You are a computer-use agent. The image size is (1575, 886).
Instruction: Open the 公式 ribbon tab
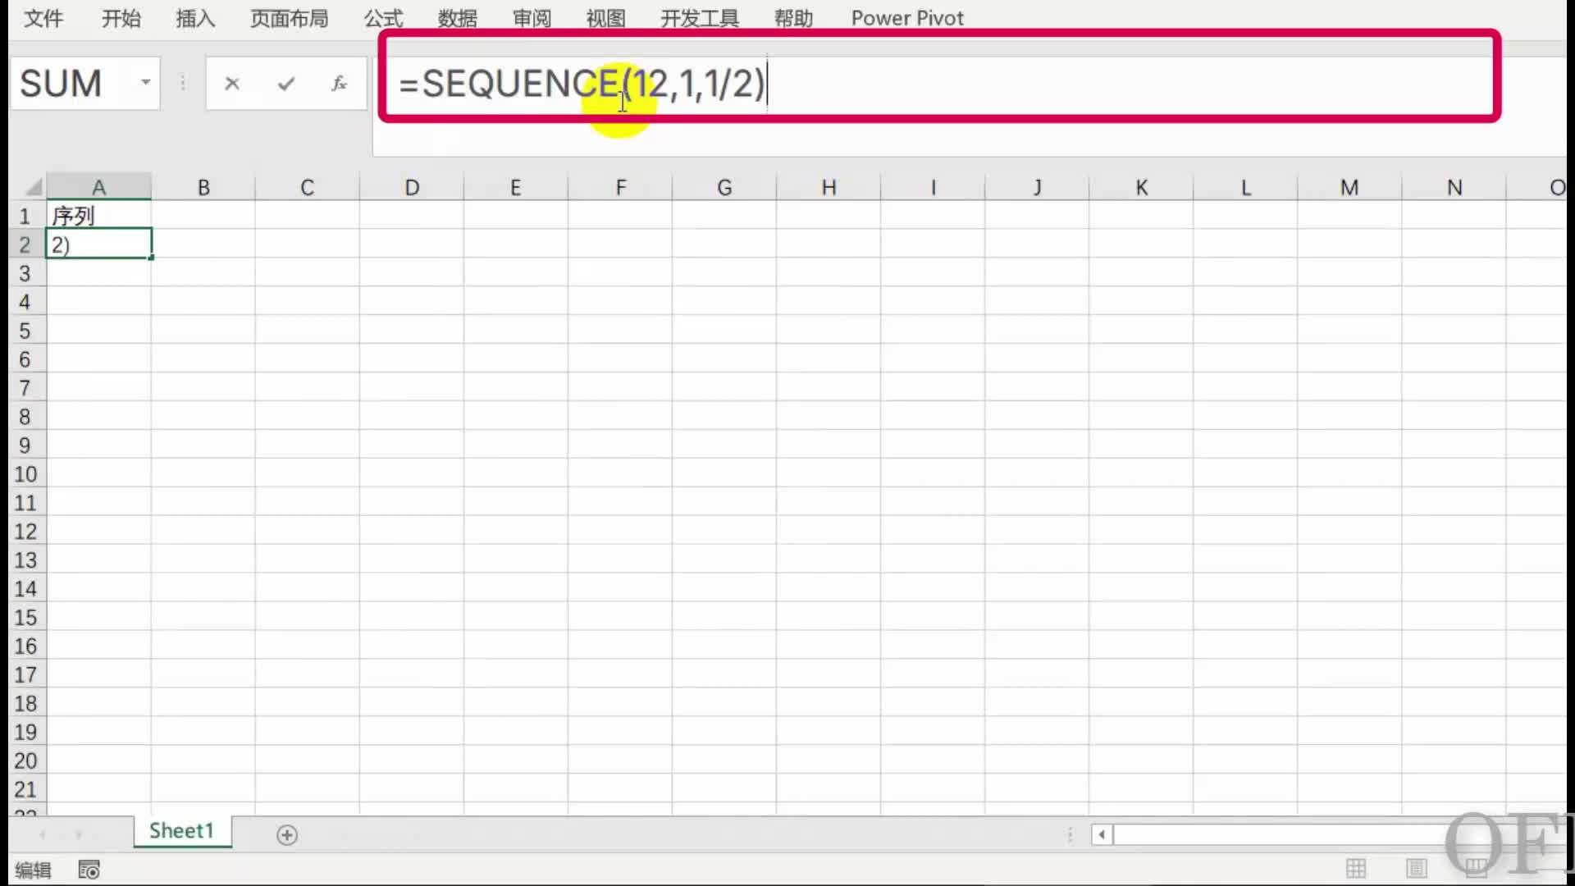coord(383,18)
